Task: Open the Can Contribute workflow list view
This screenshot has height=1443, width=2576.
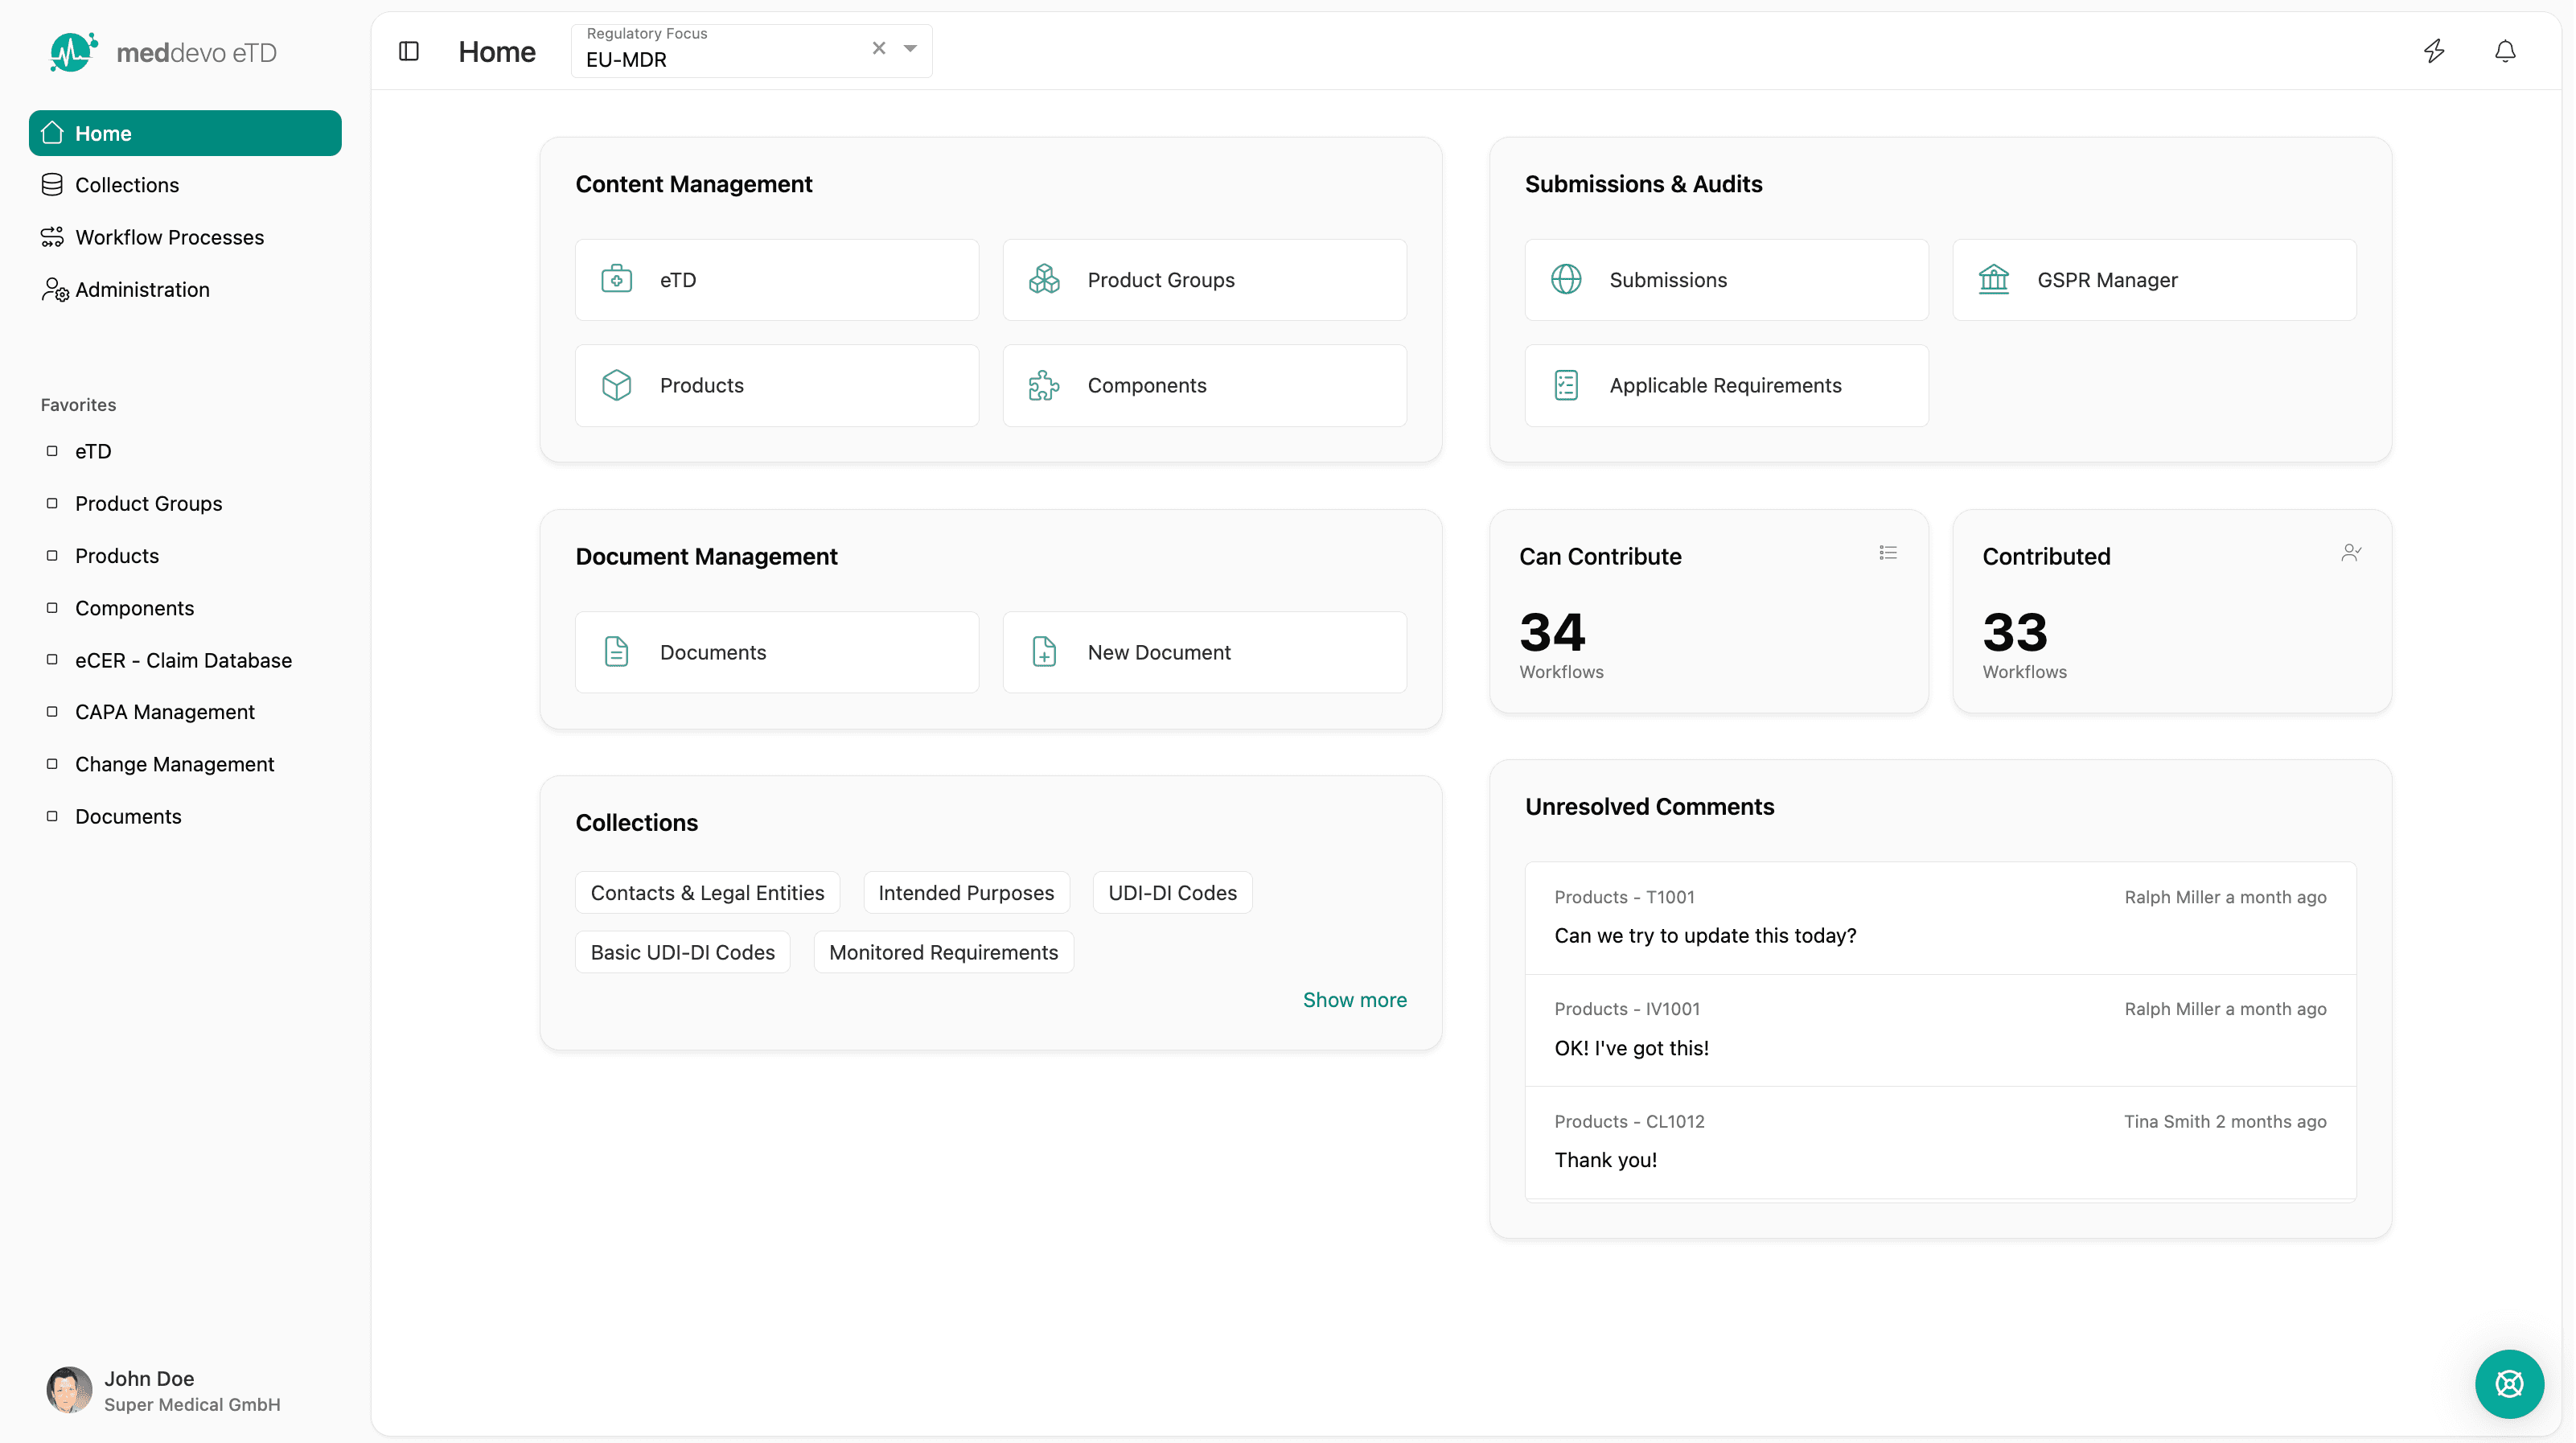Action: click(1888, 553)
